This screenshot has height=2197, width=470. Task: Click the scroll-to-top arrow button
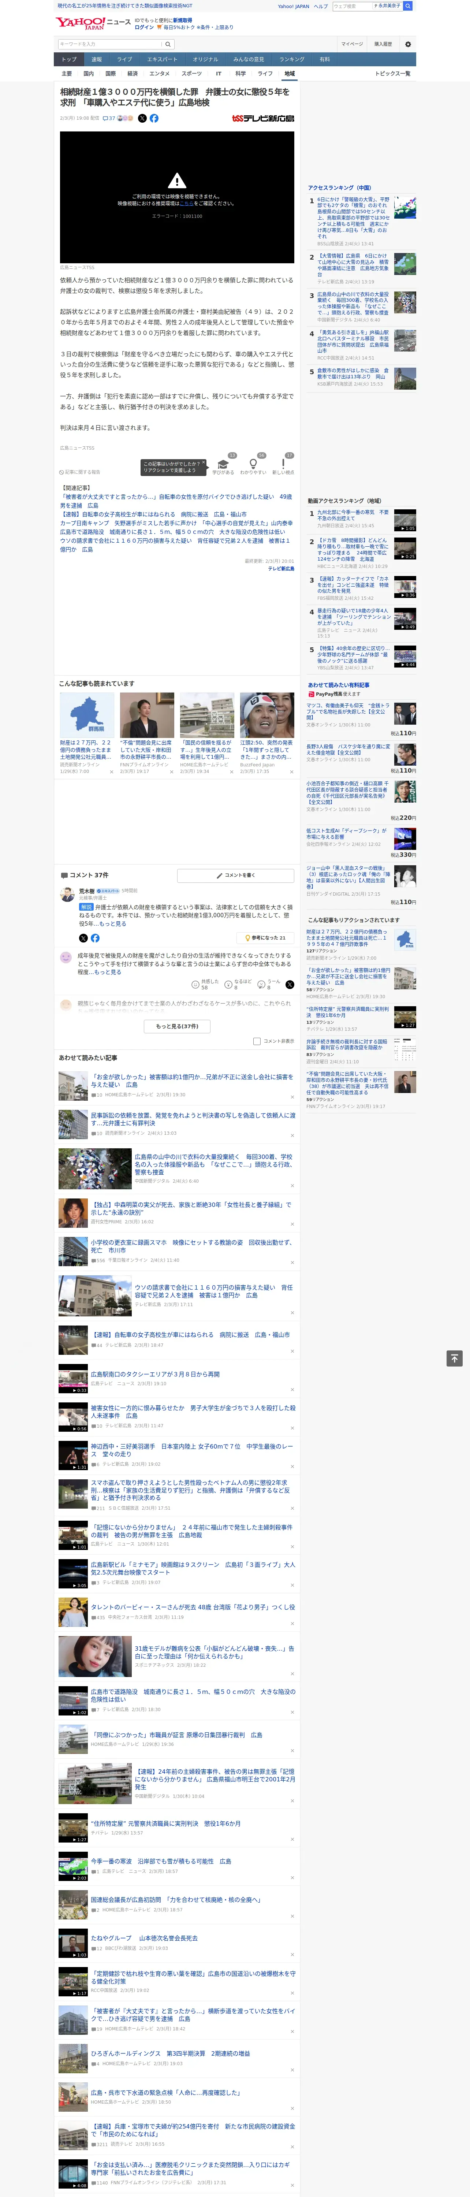tap(455, 1358)
